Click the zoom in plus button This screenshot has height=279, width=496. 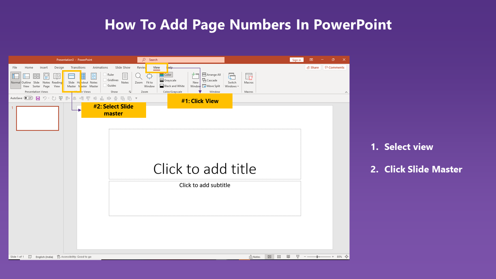[333, 257]
